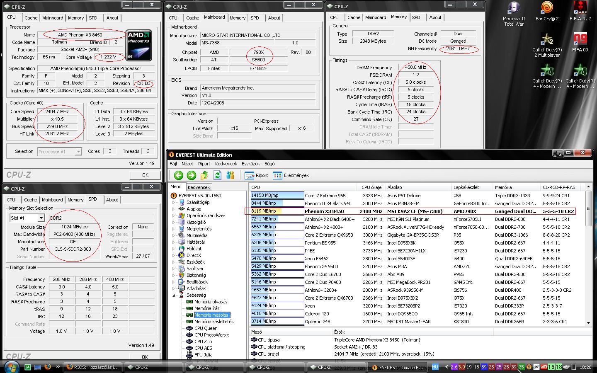This screenshot has width=597, height=373.
Task: Select the Call of Duty 2 Multiplayer icon
Action: tap(547, 45)
